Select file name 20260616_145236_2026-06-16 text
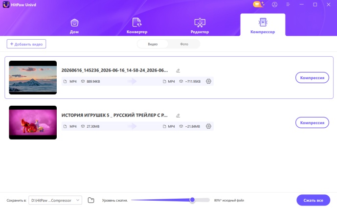 (x=114, y=70)
